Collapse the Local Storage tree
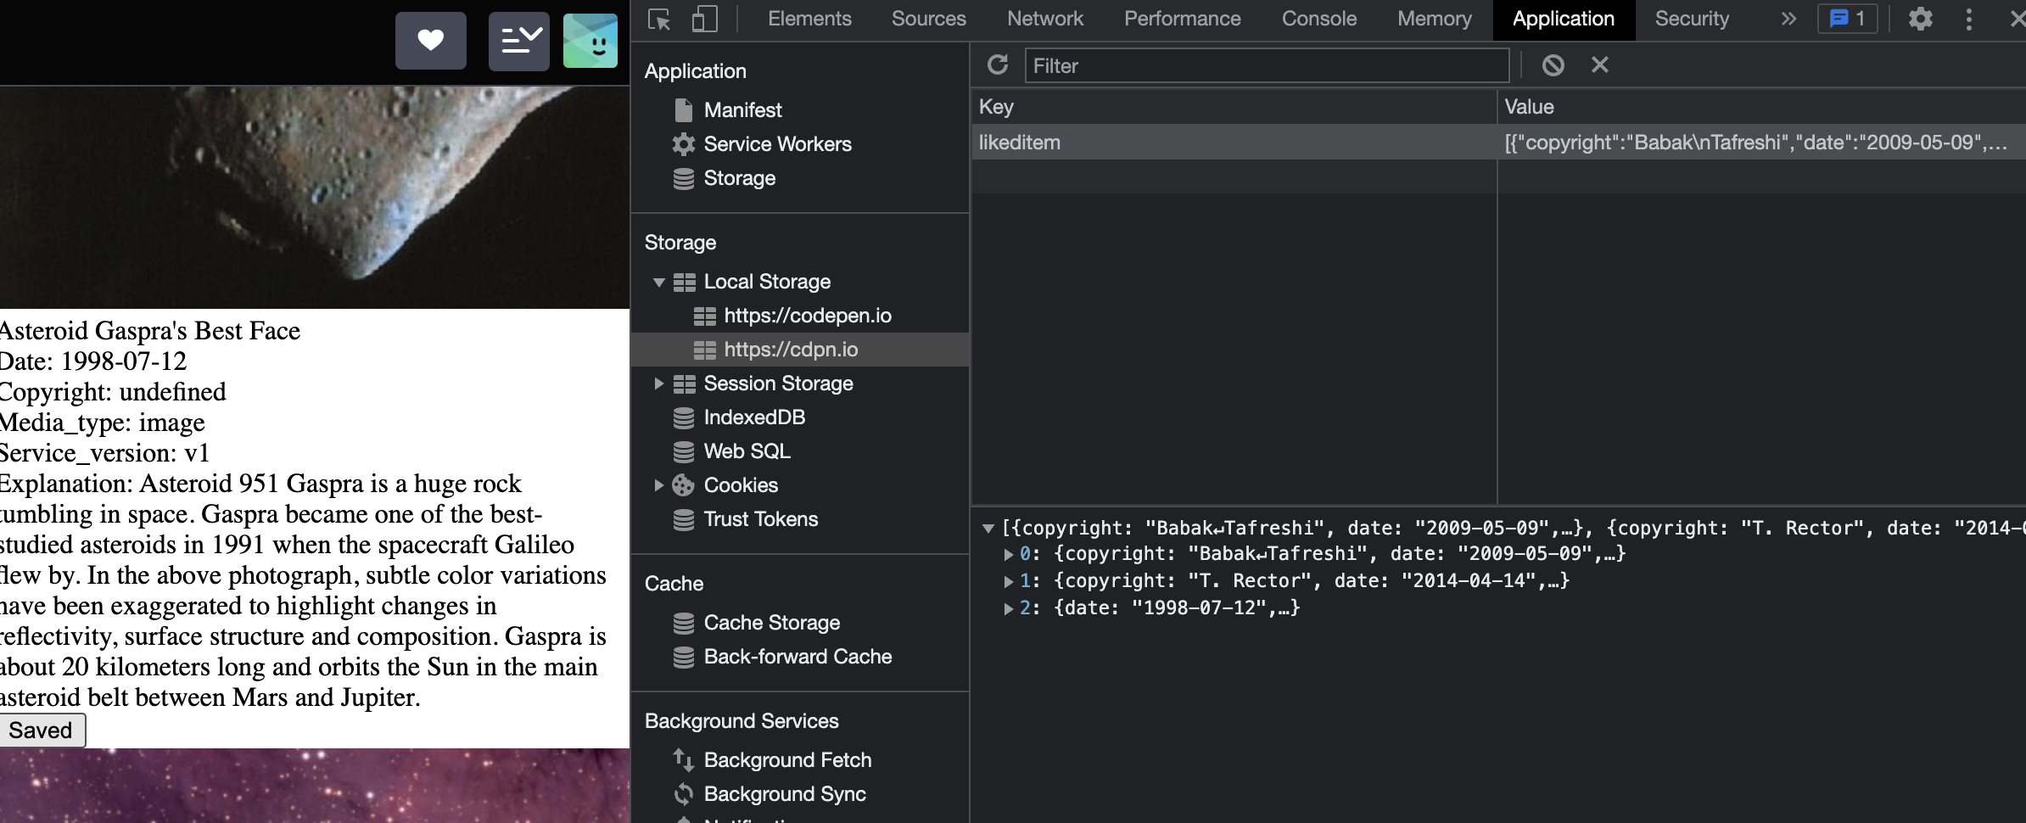 tap(658, 282)
